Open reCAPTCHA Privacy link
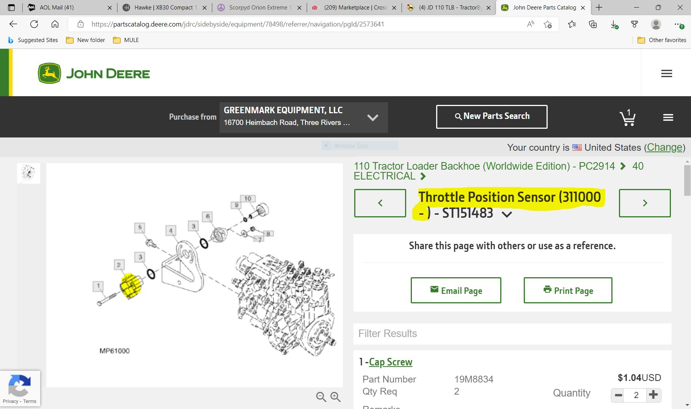 tap(10, 401)
